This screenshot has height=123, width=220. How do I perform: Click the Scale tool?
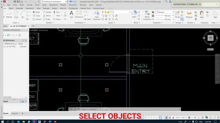[x=47, y=19]
